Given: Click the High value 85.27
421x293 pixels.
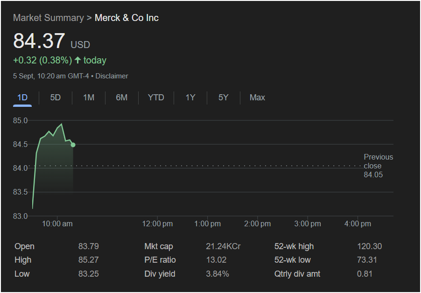Looking at the screenshot, I should 89,260.
